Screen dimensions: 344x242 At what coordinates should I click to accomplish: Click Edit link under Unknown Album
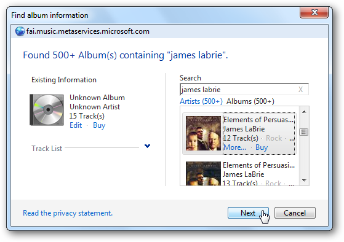point(76,125)
